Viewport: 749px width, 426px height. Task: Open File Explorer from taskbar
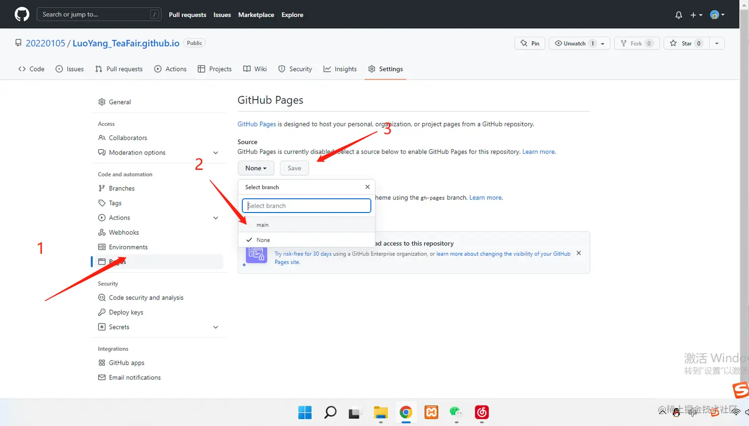tap(380, 412)
